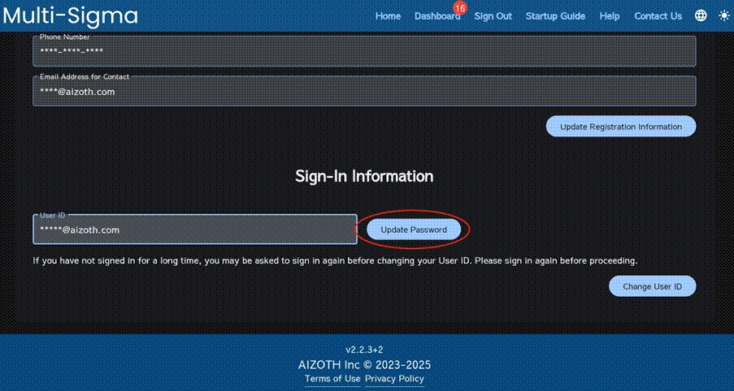Image resolution: width=734 pixels, height=391 pixels.
Task: Click Sign Out in the top navigation
Action: [x=493, y=16]
